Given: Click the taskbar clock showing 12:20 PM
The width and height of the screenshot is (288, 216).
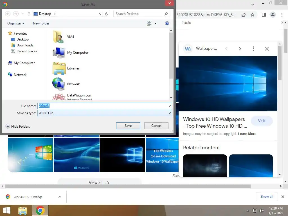Looking at the screenshot, I should point(276,208).
